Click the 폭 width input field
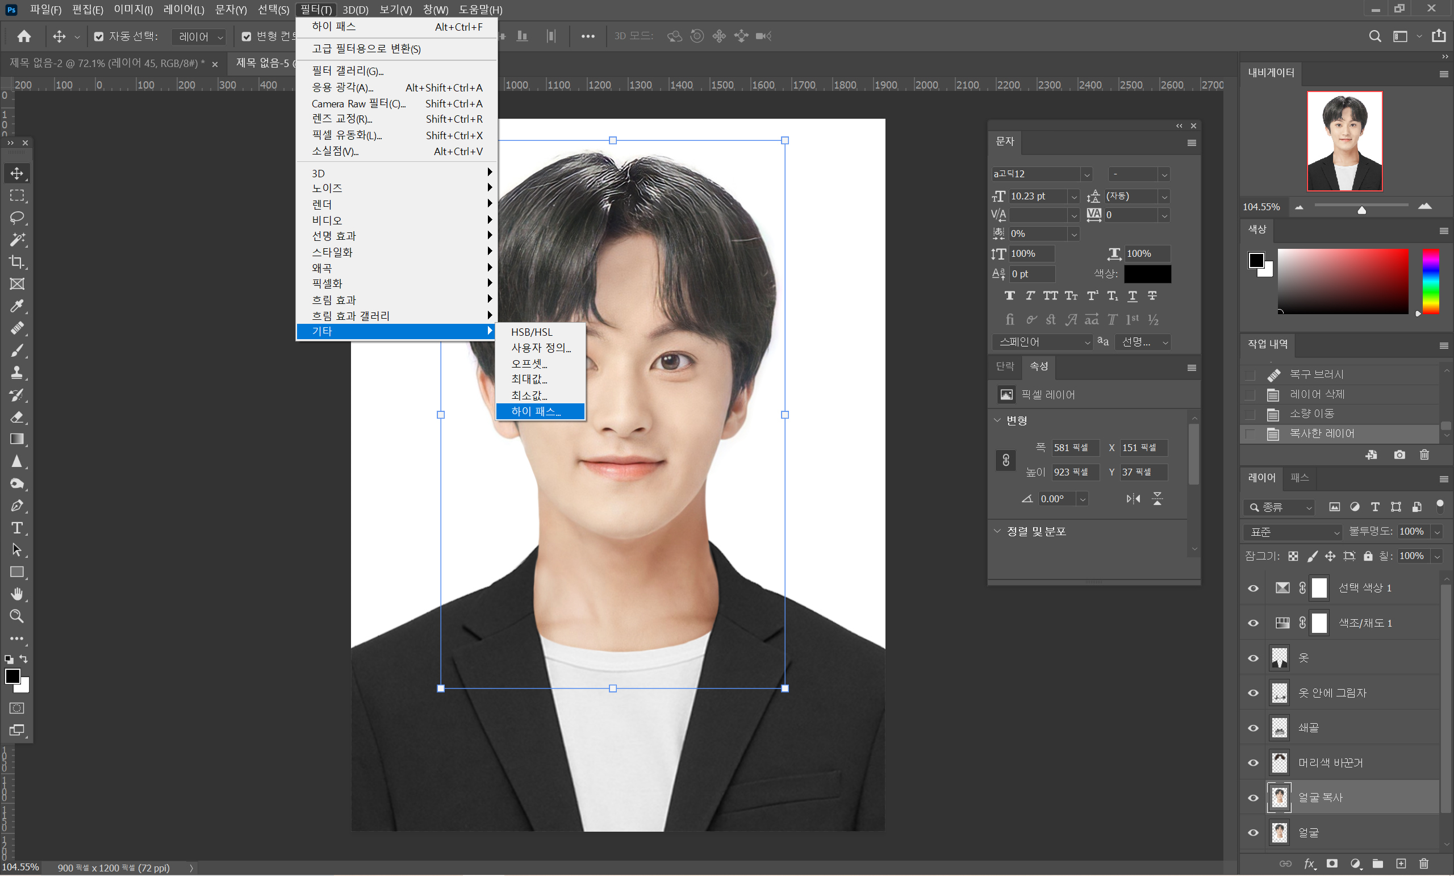This screenshot has height=876, width=1454. click(x=1074, y=448)
